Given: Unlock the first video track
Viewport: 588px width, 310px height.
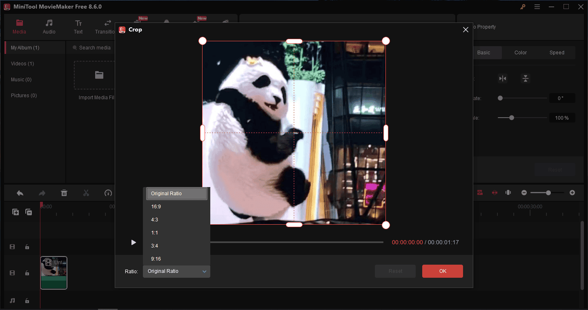Looking at the screenshot, I should click(x=27, y=247).
